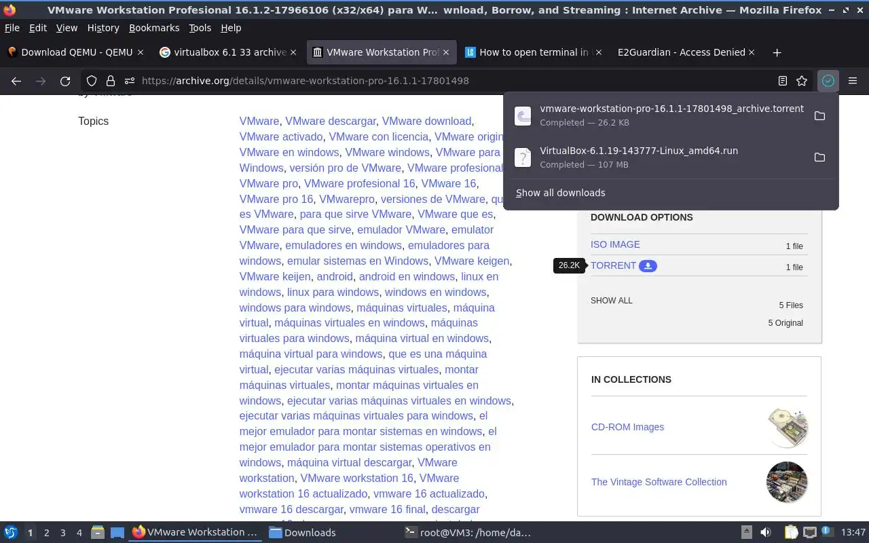The width and height of the screenshot is (869, 543).
Task: Open the Bookmarks menu
Action: (154, 28)
